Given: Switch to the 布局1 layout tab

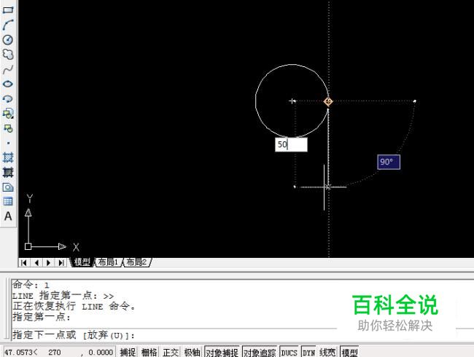Looking at the screenshot, I should tap(108, 262).
